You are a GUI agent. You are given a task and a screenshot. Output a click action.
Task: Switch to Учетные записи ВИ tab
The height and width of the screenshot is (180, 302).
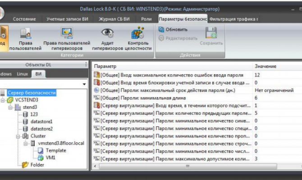point(67,19)
